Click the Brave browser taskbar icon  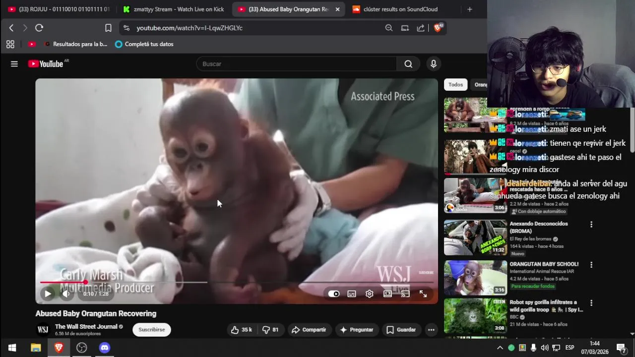59,348
